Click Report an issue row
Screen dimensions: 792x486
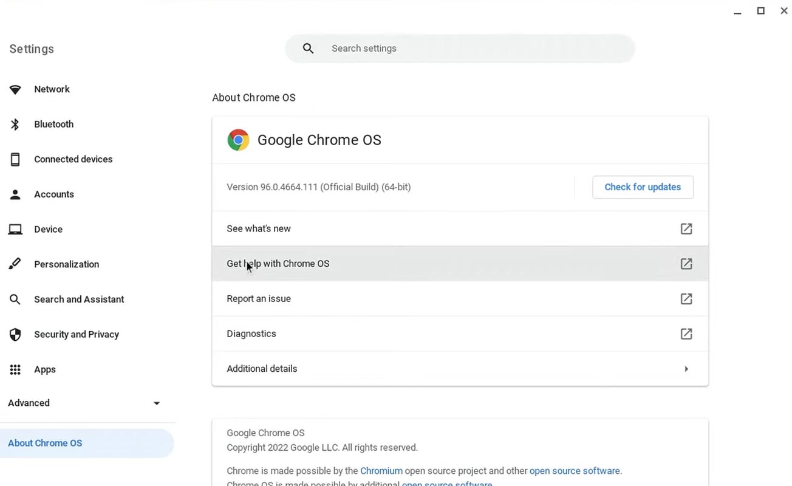point(460,299)
